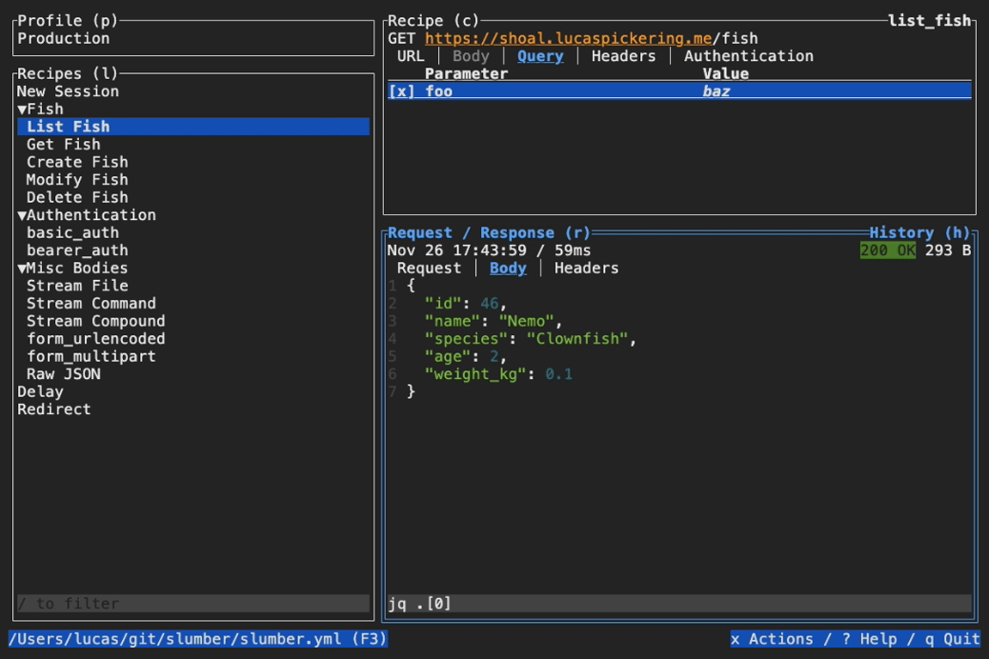Collapse the Fish folder
The height and width of the screenshot is (659, 989).
tap(22, 110)
